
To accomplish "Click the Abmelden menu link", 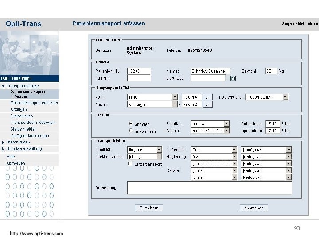I will [16, 163].
